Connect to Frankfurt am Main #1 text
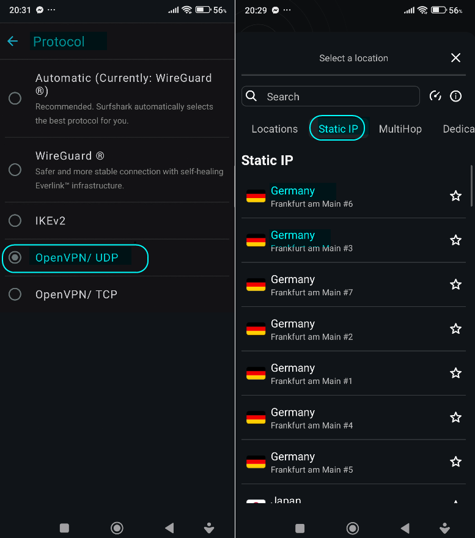This screenshot has height=538, width=475. point(312,381)
